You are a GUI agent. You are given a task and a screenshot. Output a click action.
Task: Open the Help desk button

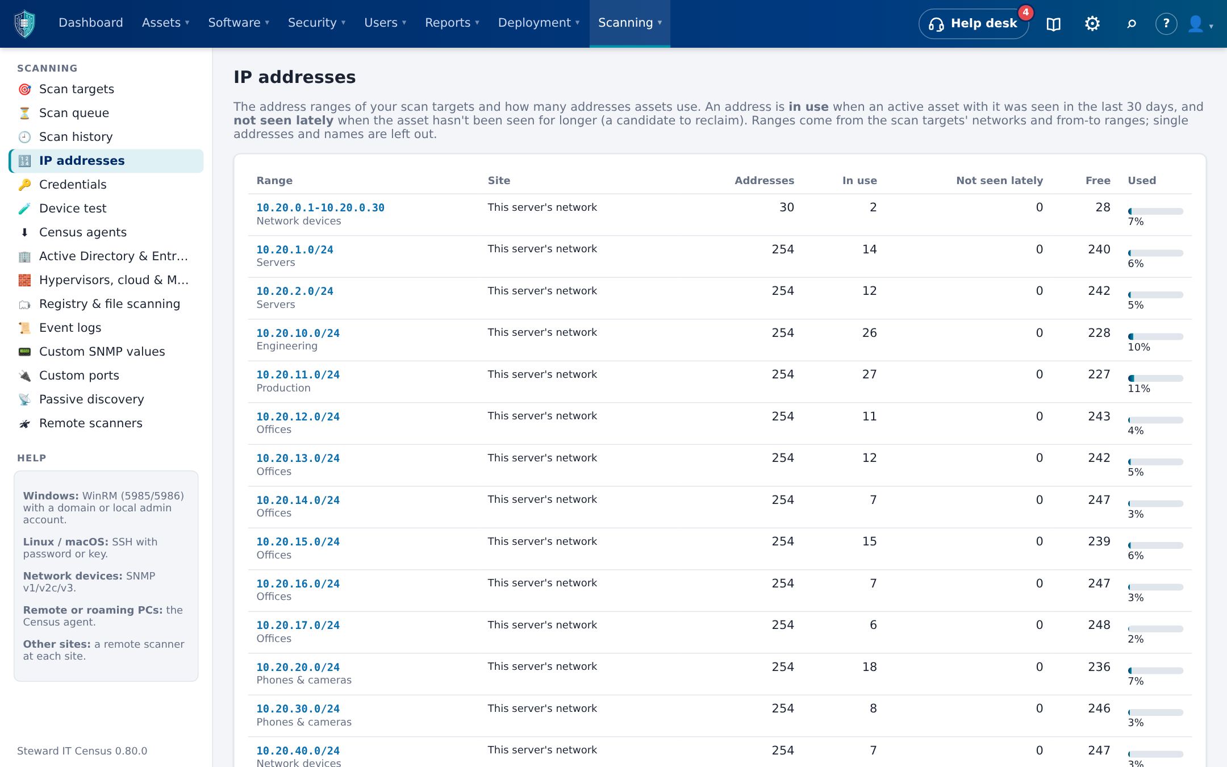coord(973,24)
